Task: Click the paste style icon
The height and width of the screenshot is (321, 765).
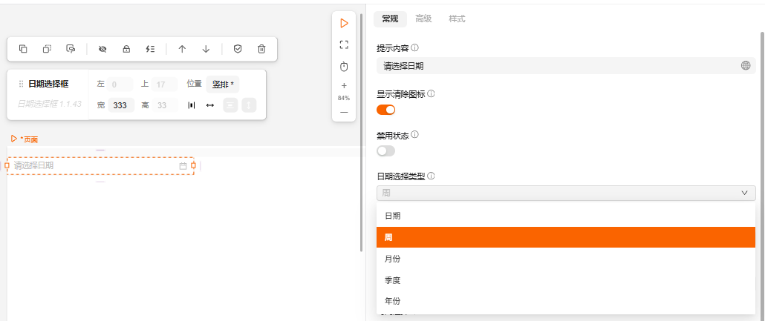Action: click(71, 49)
